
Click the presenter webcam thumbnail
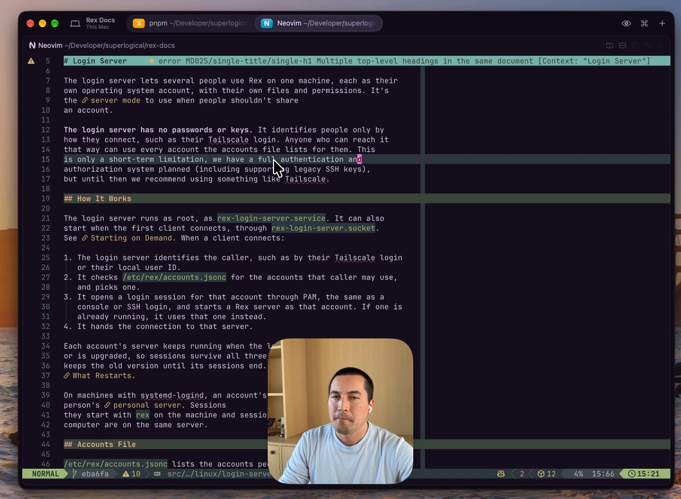point(340,411)
